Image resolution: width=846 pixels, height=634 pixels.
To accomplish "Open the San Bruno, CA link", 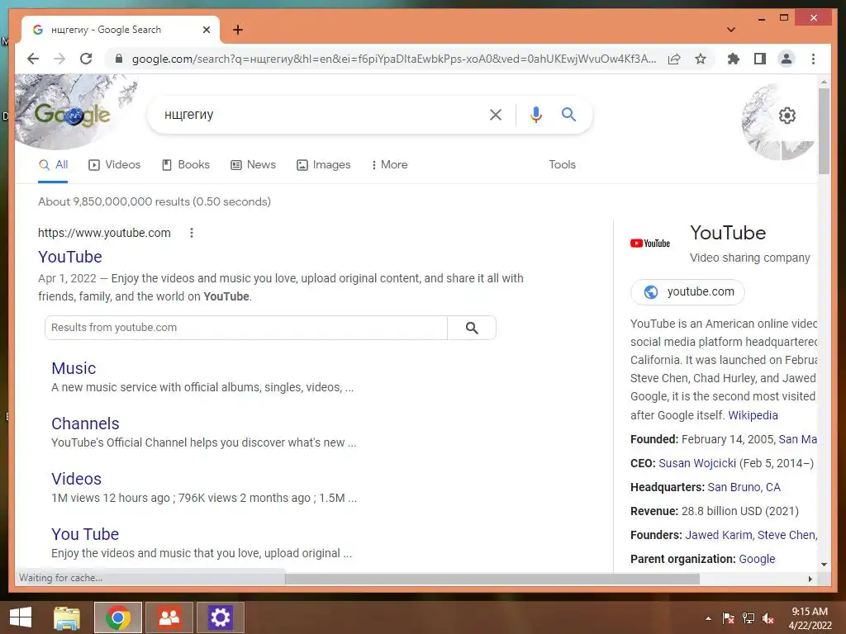I will (x=744, y=487).
